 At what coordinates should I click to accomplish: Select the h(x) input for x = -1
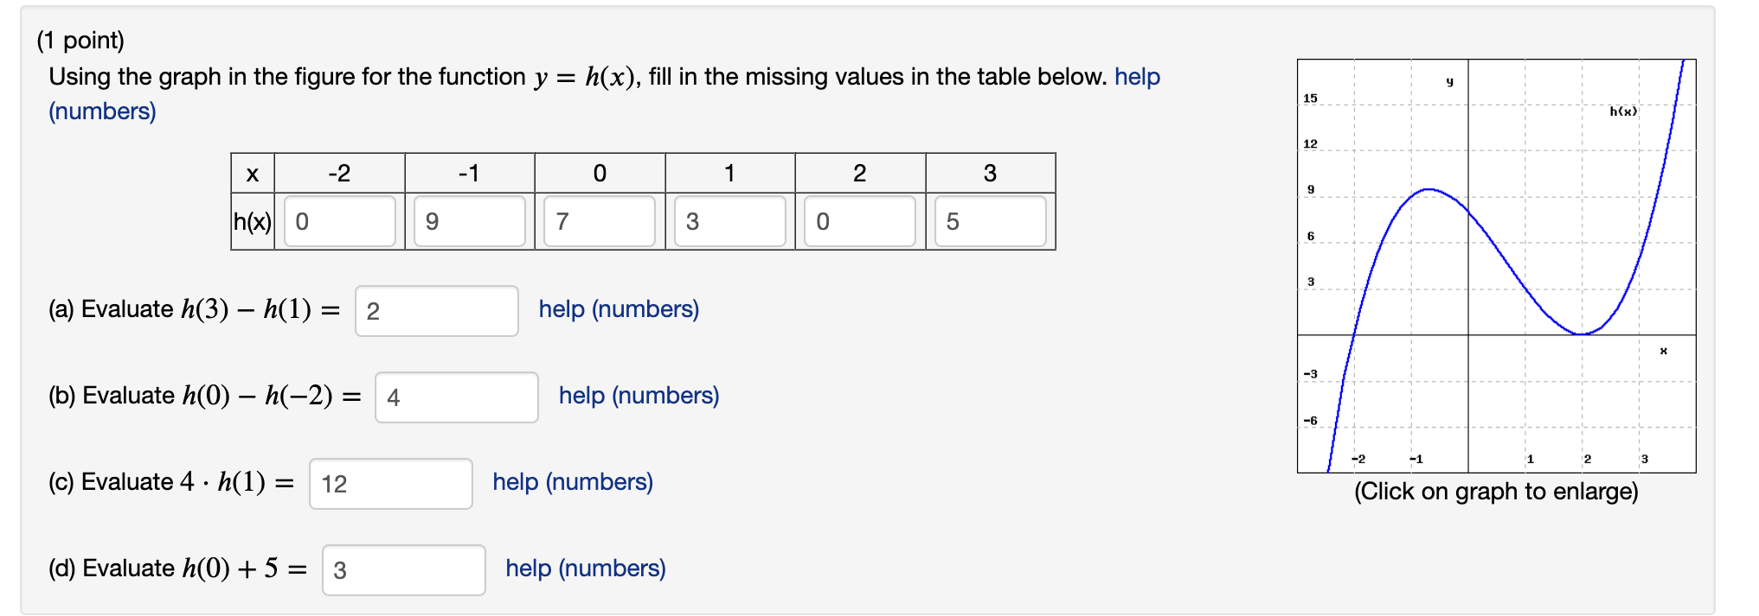click(469, 223)
